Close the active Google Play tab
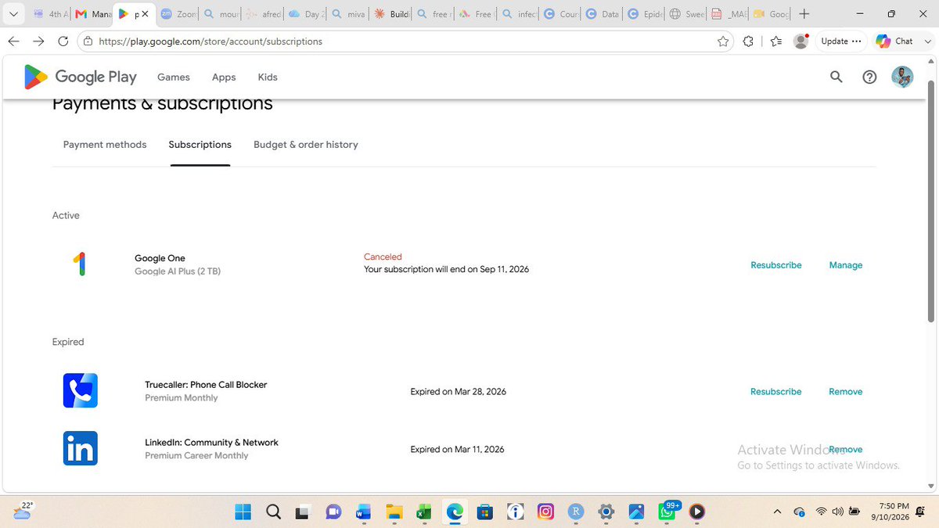This screenshot has width=939, height=528. click(x=145, y=14)
